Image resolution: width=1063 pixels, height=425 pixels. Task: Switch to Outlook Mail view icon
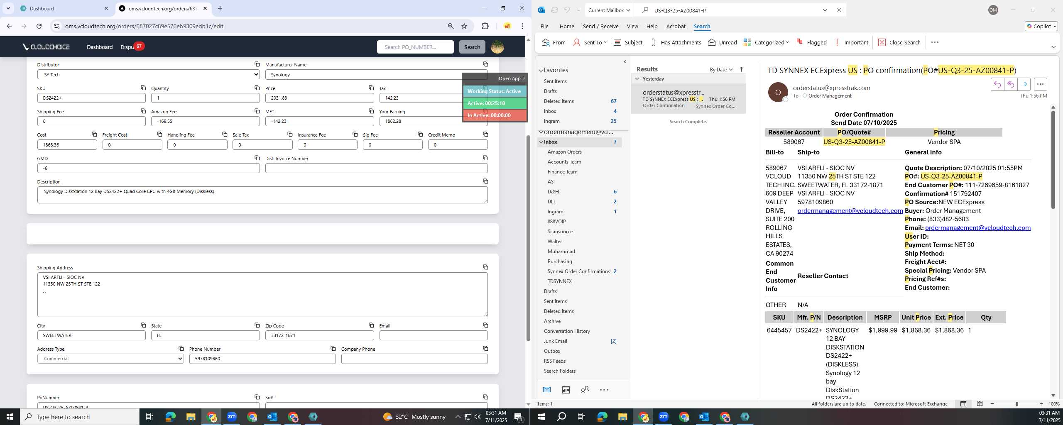(x=547, y=390)
